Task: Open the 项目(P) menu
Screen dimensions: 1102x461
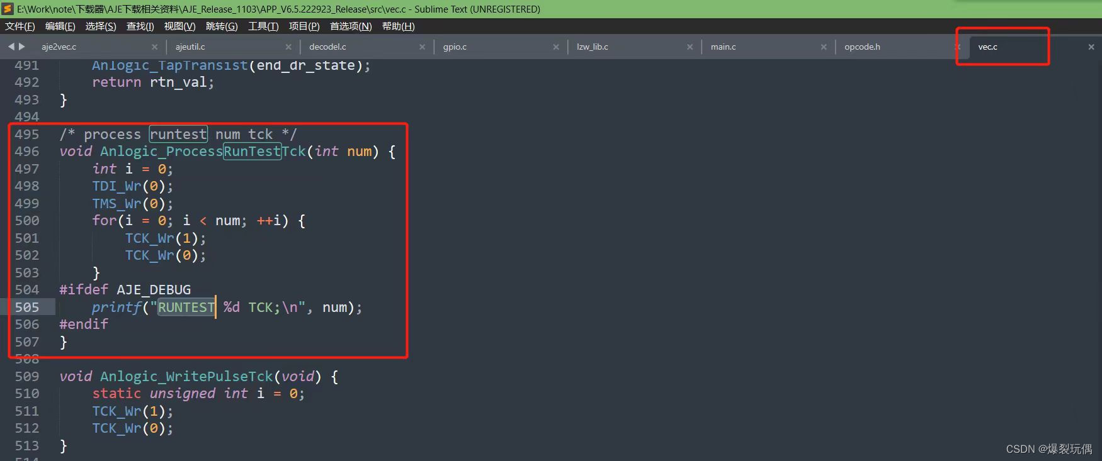Action: [x=304, y=26]
